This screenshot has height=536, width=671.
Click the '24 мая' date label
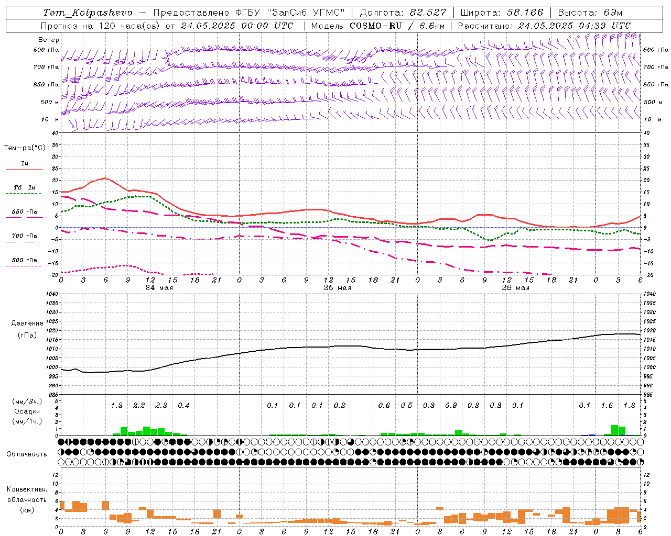pyautogui.click(x=159, y=288)
